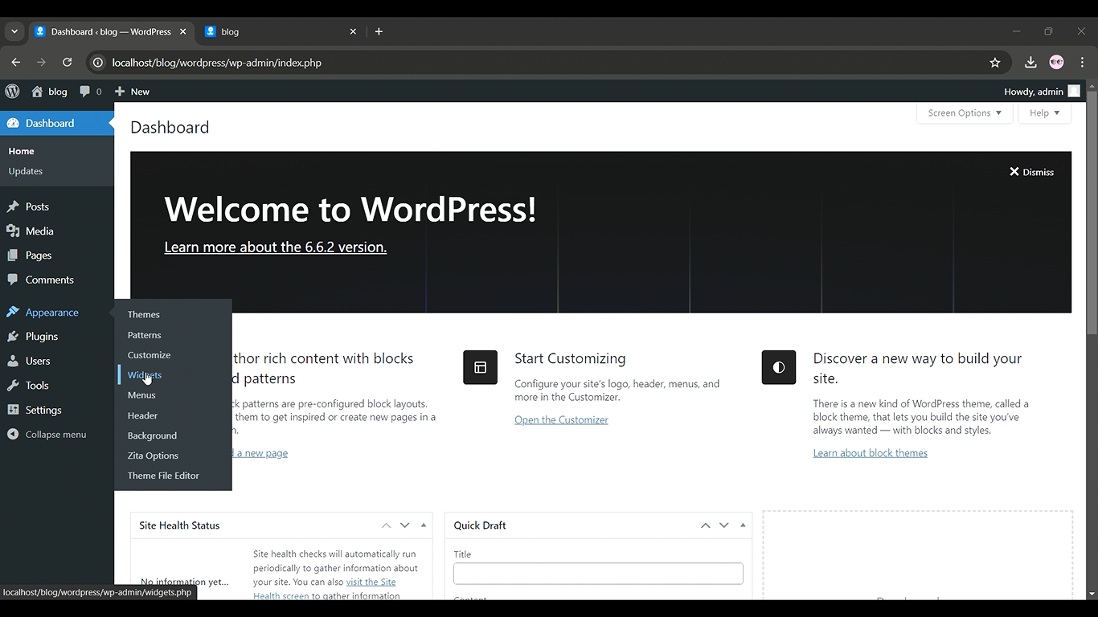Click the Appearance paintbrush icon
Viewport: 1098px width, 617px height.
pyautogui.click(x=13, y=313)
